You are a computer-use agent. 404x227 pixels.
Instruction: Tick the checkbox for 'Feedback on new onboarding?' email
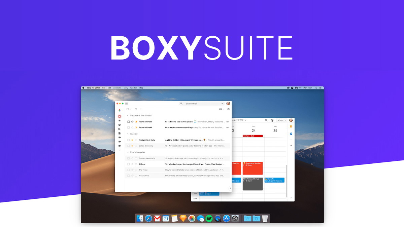[x=128, y=127]
